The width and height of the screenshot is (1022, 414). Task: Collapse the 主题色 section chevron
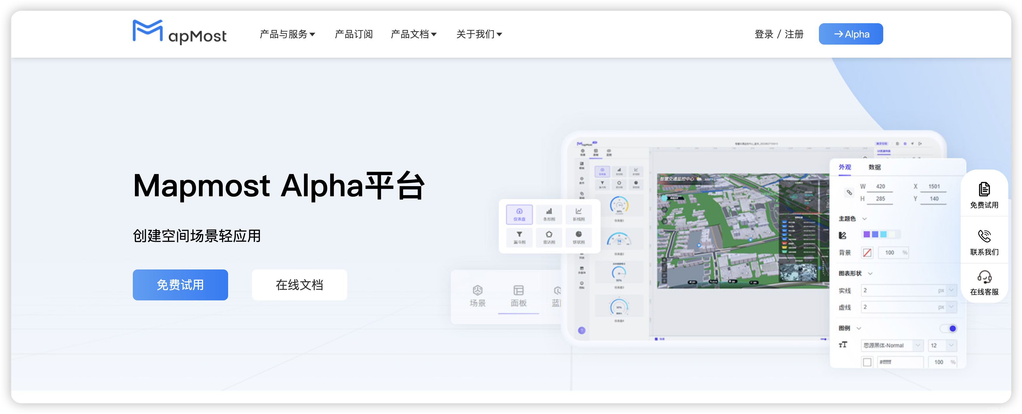[x=864, y=219]
